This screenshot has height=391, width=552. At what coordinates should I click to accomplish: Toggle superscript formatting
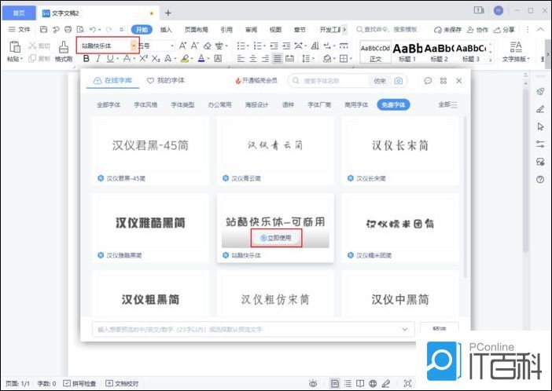pos(143,58)
